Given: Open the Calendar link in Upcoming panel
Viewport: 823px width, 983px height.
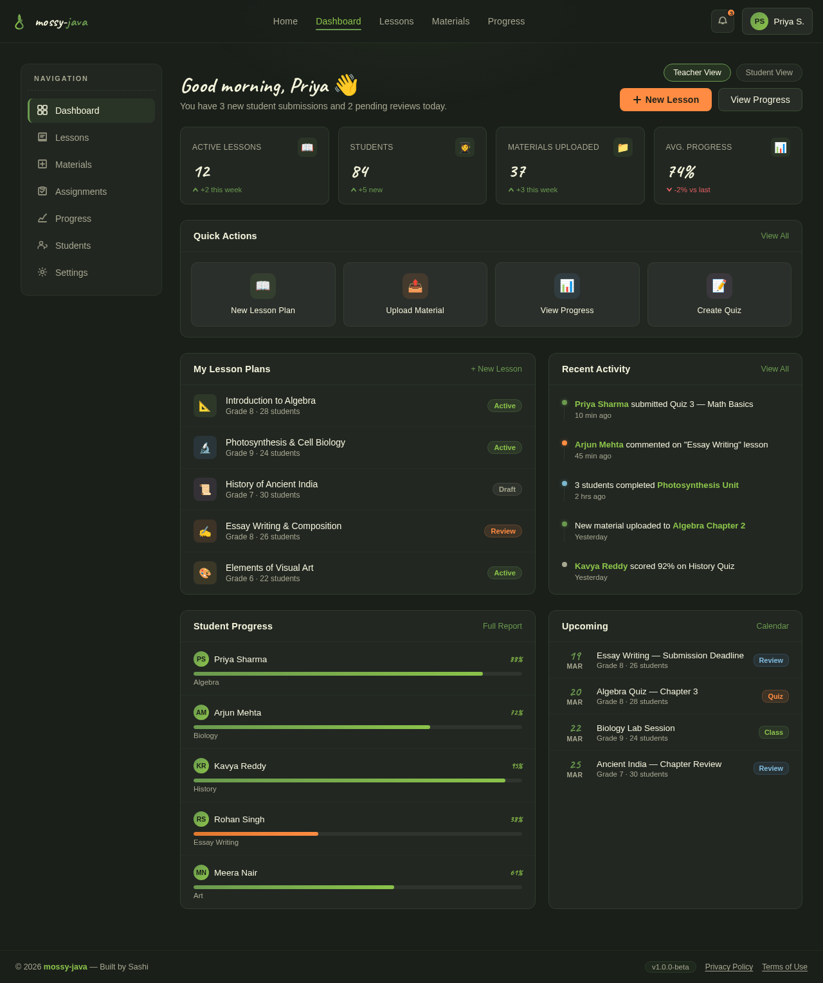Looking at the screenshot, I should [x=772, y=626].
